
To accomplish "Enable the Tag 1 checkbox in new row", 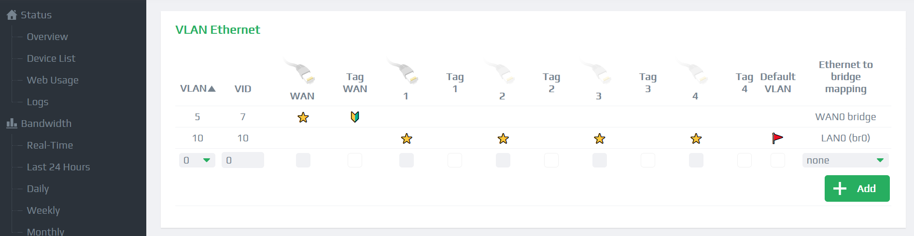I will point(455,160).
